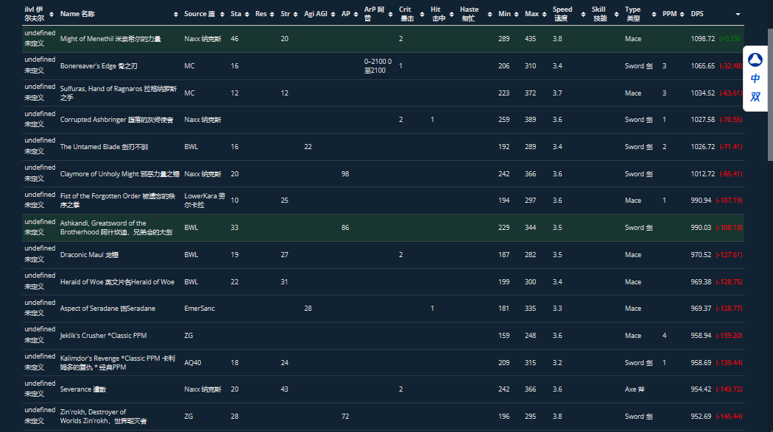Sort by Res column sort arrows
The height and width of the screenshot is (432, 773).
272,14
